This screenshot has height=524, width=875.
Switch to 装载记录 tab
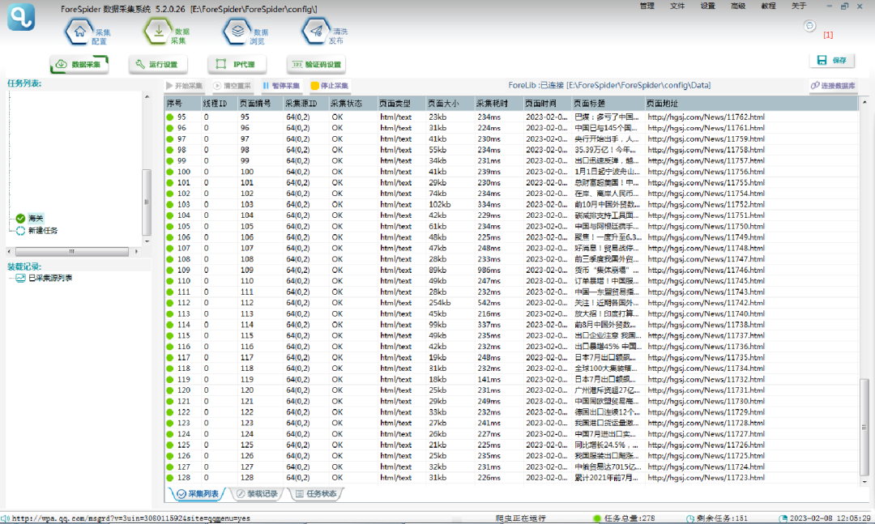(257, 494)
